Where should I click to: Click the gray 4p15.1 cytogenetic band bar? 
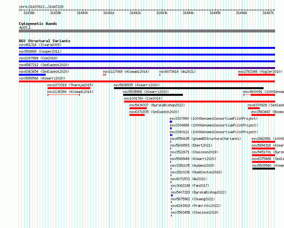tap(147, 31)
